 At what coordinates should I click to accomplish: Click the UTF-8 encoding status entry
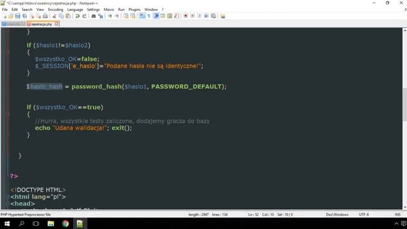point(364,214)
